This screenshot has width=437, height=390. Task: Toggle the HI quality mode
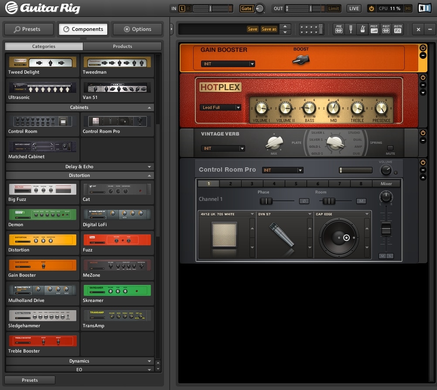click(408, 8)
